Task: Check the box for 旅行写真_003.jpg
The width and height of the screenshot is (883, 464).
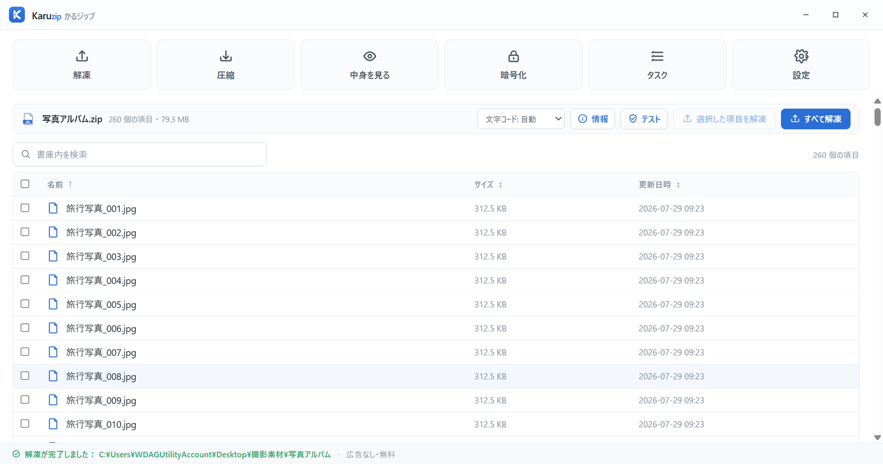Action: (x=25, y=256)
